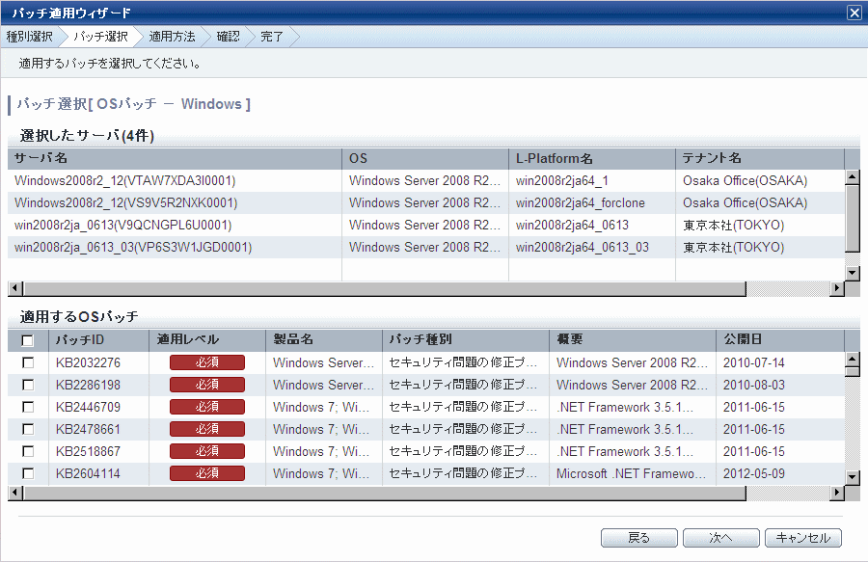Click the 次へ (Next) button
This screenshot has width=868, height=562.
pos(720,538)
